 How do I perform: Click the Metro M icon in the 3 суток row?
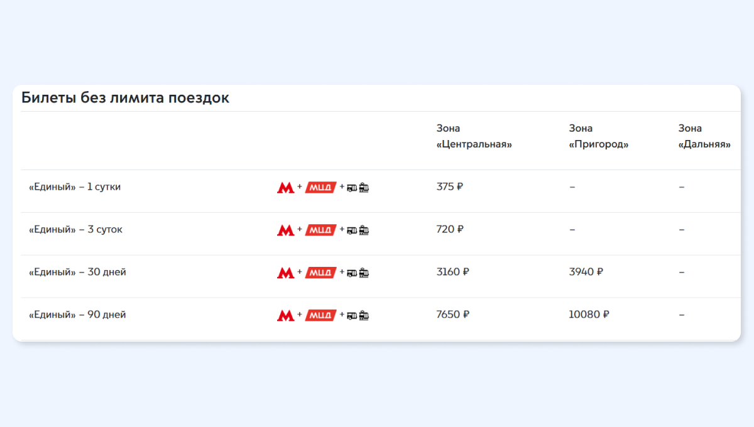(286, 230)
